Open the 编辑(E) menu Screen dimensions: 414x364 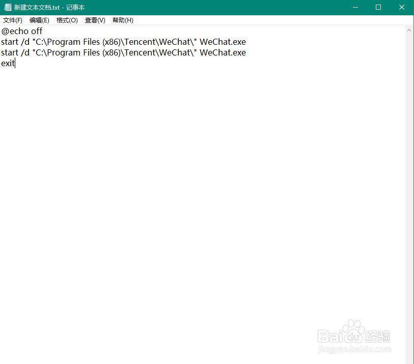39,20
